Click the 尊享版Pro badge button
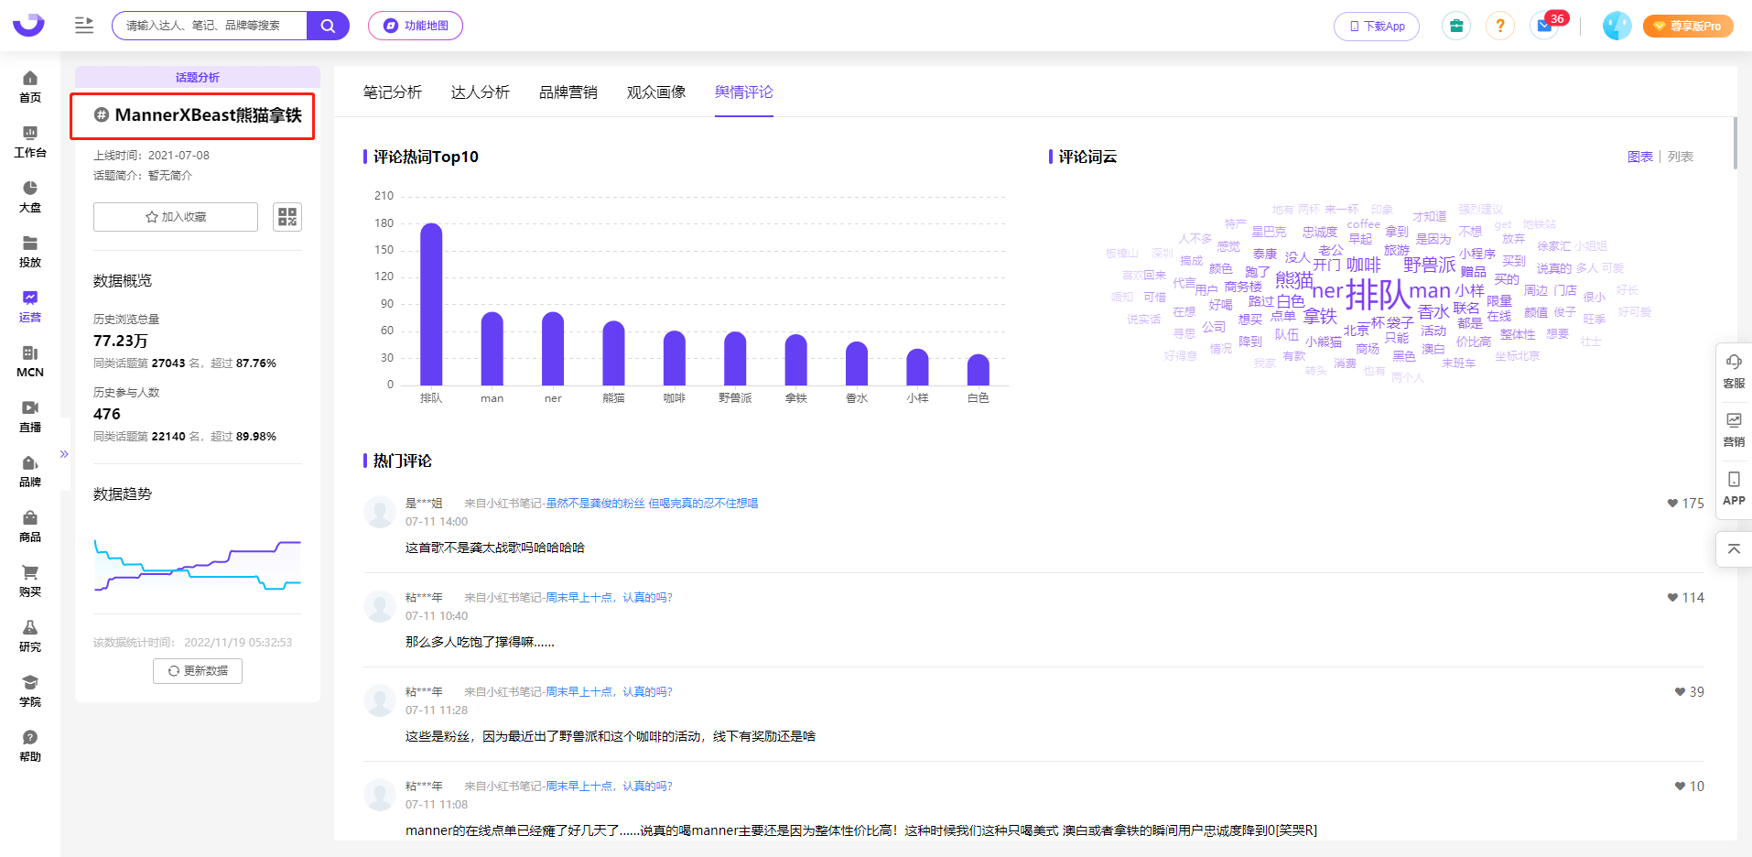This screenshot has width=1752, height=857. pyautogui.click(x=1688, y=26)
